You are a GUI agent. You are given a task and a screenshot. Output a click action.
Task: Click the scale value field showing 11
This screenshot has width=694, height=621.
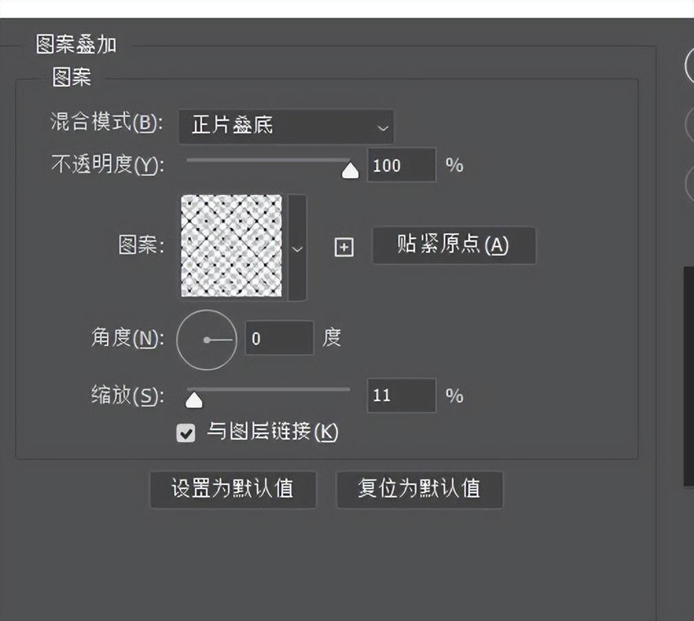click(x=401, y=396)
